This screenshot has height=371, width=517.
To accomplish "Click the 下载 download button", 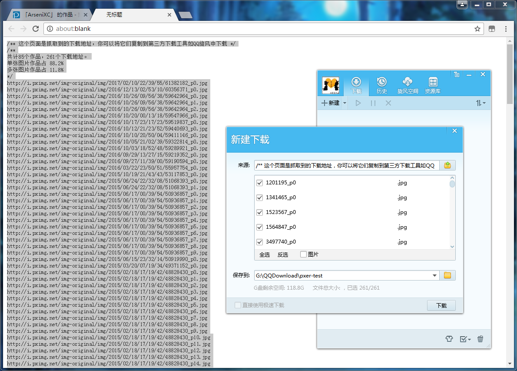I will tap(441, 306).
